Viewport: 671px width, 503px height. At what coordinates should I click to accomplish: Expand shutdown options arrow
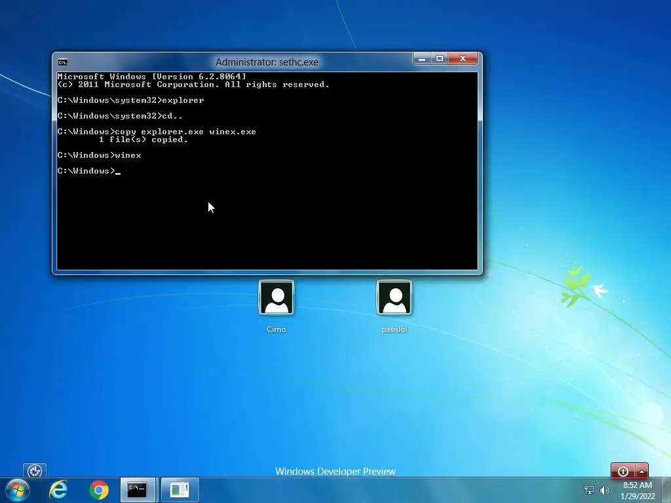click(642, 471)
